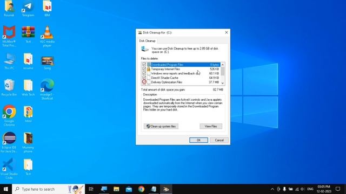Click the files list scrollbar thumb
346x194 pixels.
pos(223,71)
